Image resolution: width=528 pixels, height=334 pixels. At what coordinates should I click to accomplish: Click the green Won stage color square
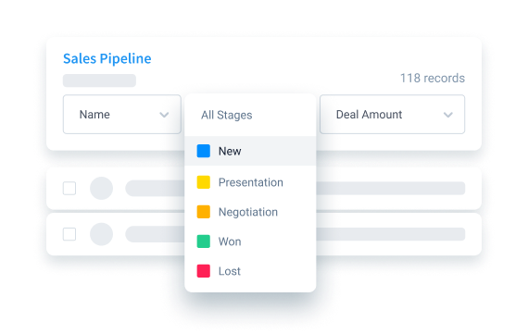204,241
